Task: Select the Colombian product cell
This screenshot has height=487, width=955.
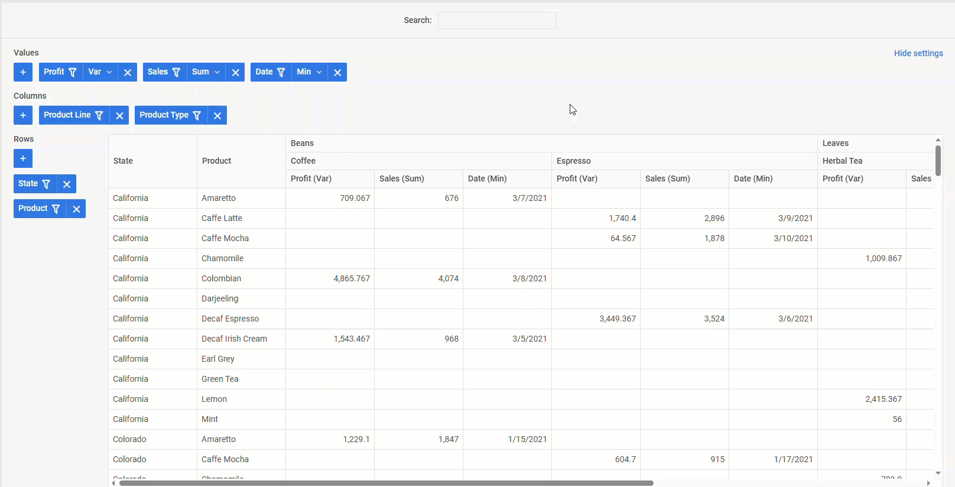Action: coord(241,278)
